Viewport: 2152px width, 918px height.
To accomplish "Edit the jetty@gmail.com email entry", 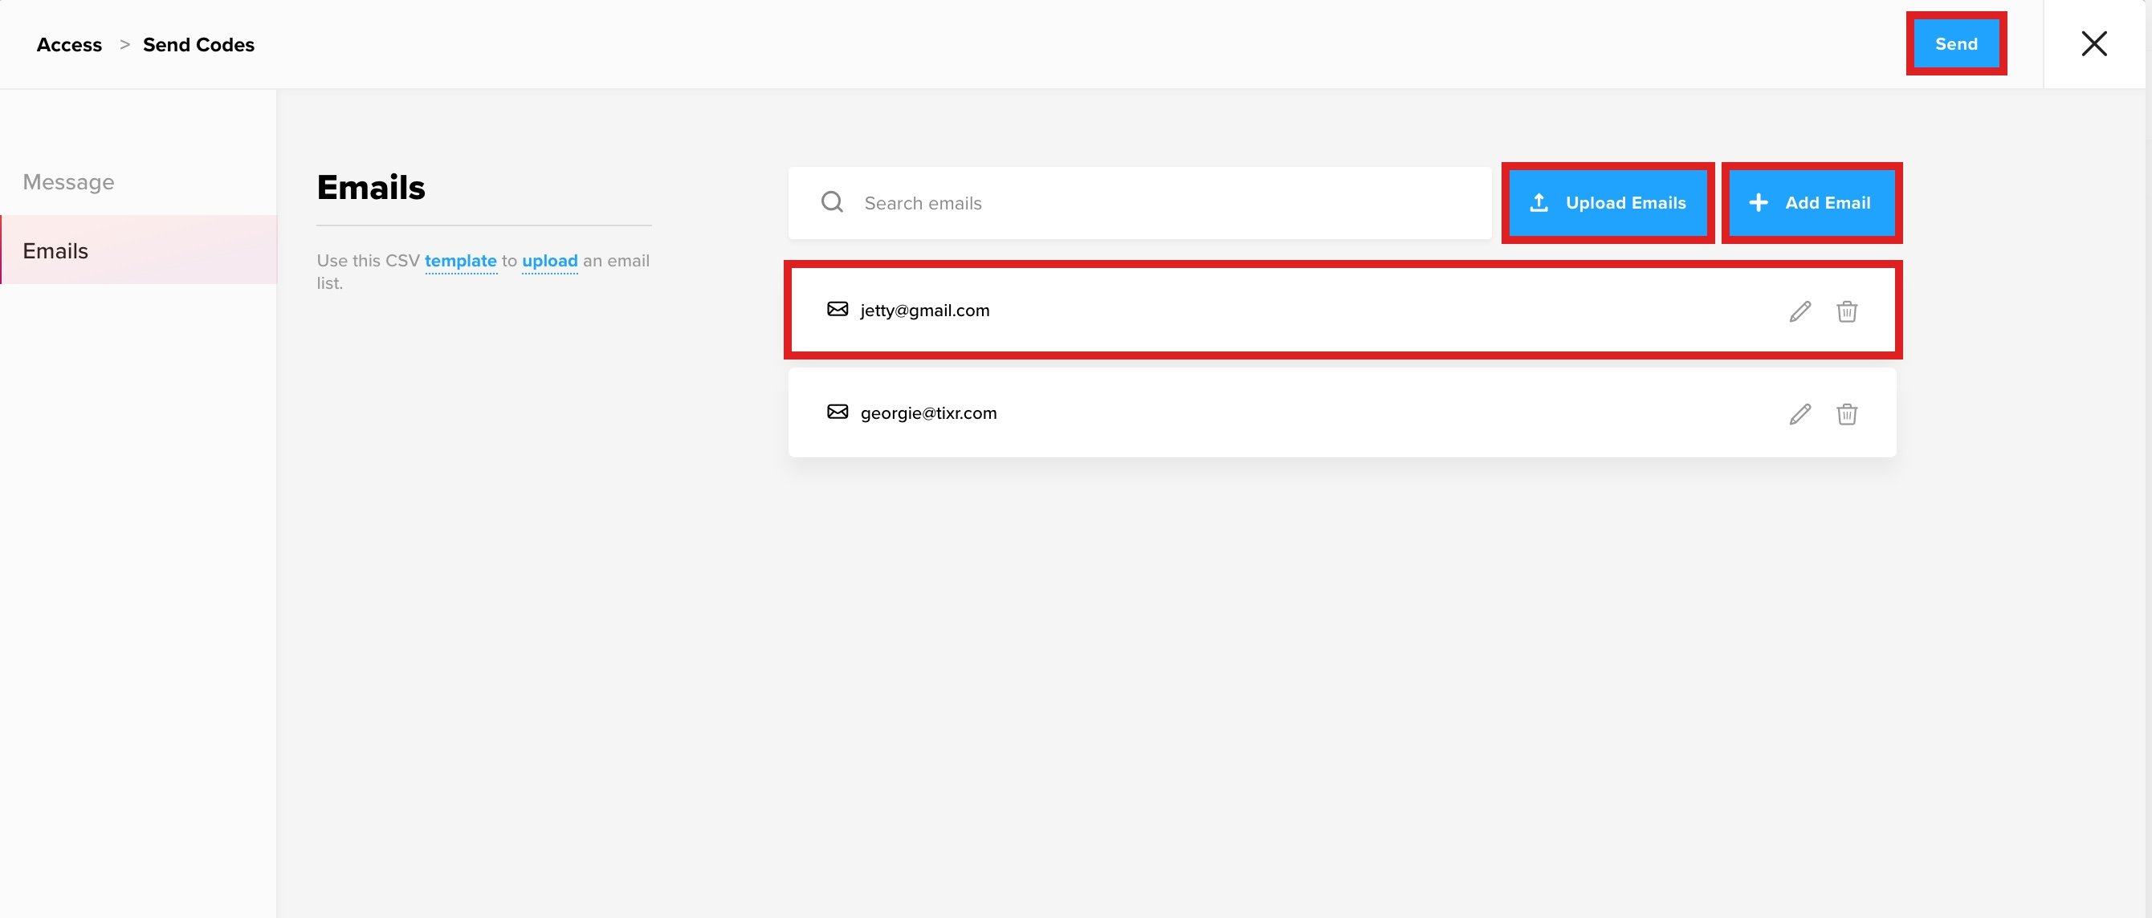I will [x=1799, y=311].
